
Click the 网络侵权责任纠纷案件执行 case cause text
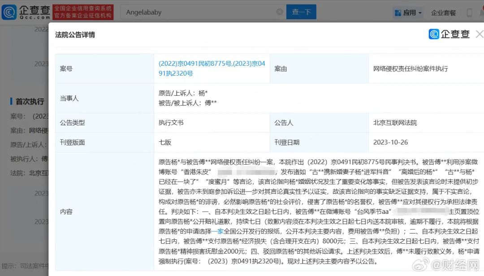click(x=410, y=68)
